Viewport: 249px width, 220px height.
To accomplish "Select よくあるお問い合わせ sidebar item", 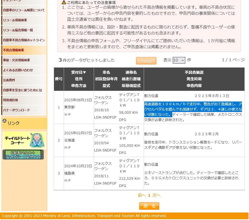I will click(18, 70).
